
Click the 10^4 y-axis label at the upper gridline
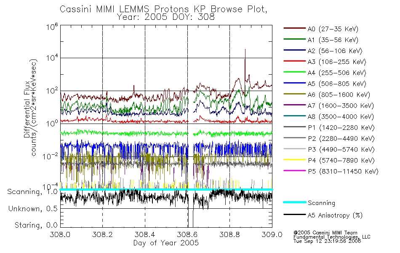click(x=52, y=58)
